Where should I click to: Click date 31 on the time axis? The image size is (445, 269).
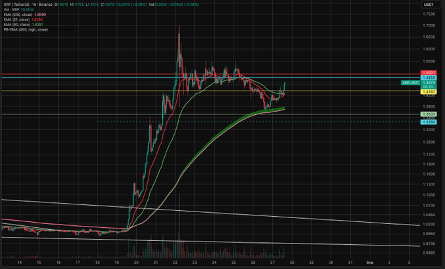[x=351, y=262]
